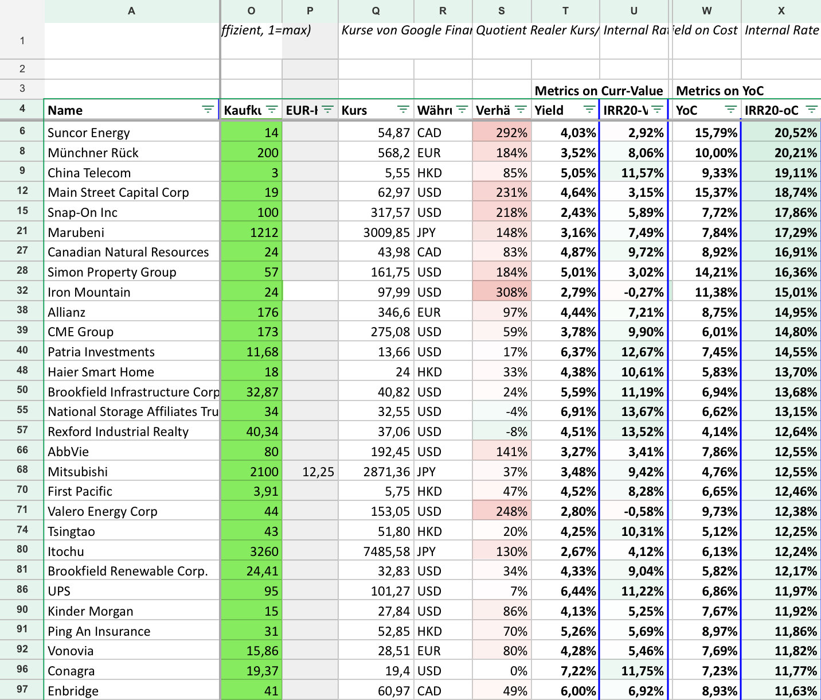Select the 'Haier Smart Home' cell
821x700 pixels.
pos(132,372)
